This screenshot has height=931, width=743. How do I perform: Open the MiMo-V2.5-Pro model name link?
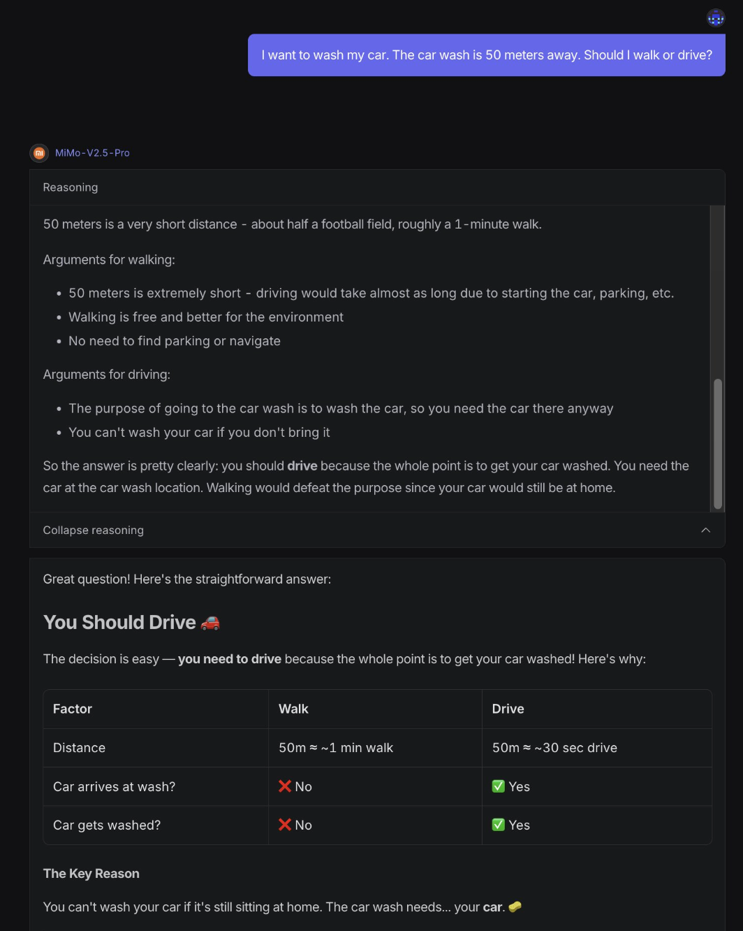pyautogui.click(x=92, y=152)
